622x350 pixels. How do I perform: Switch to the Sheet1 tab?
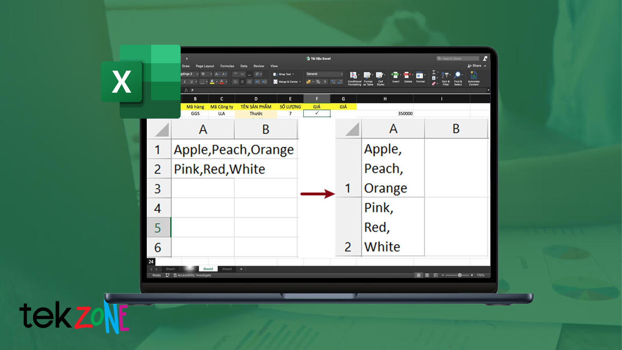(x=171, y=269)
